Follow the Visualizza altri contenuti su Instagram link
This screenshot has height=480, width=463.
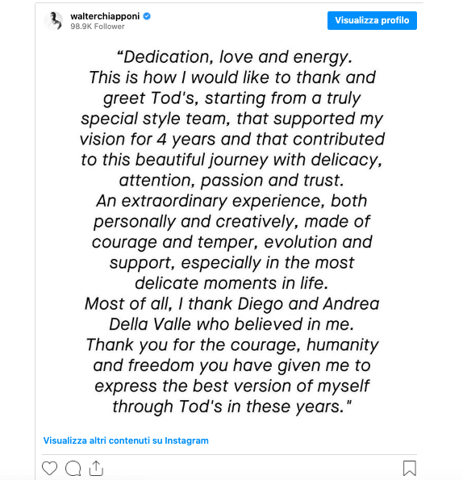[x=126, y=440]
